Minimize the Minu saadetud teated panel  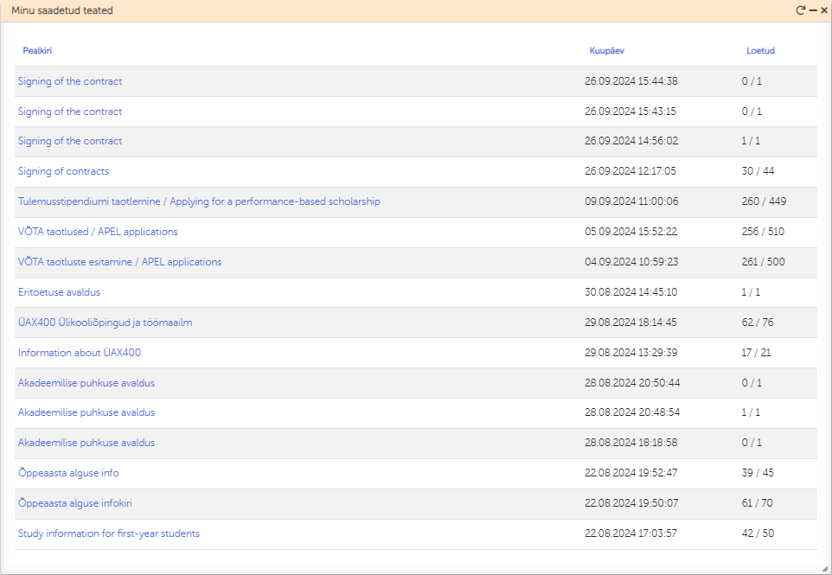click(813, 10)
